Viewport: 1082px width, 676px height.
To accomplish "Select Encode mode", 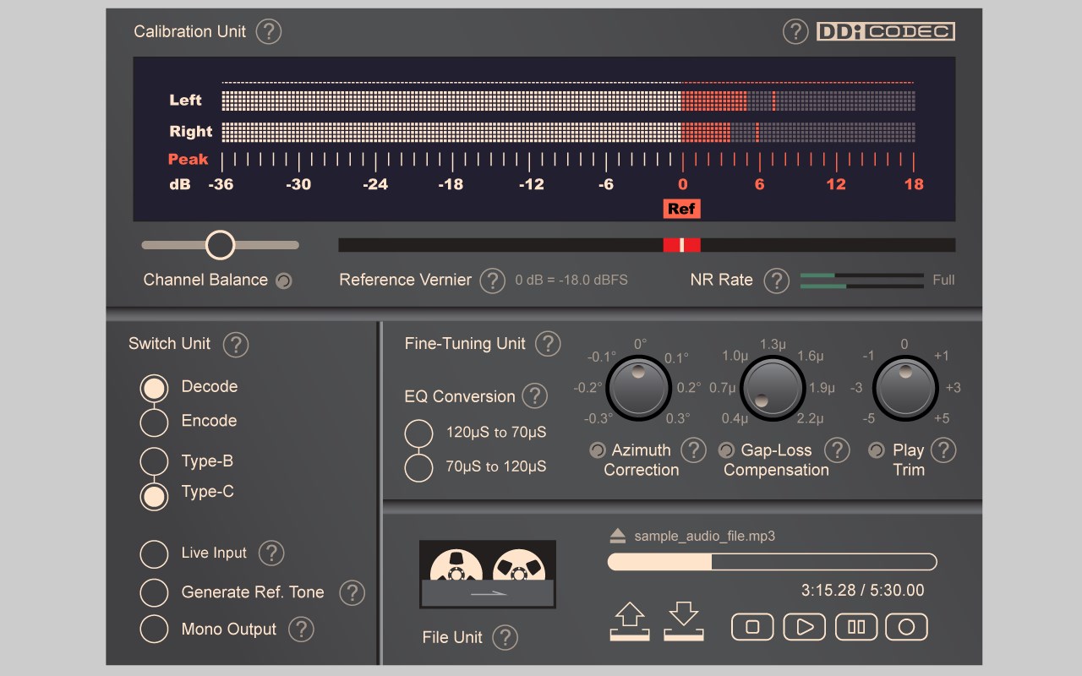I will (x=154, y=422).
